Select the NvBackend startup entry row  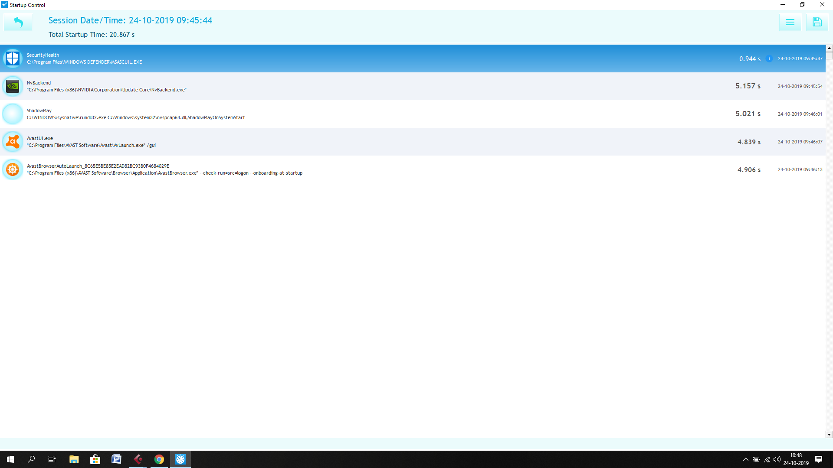tap(413, 86)
